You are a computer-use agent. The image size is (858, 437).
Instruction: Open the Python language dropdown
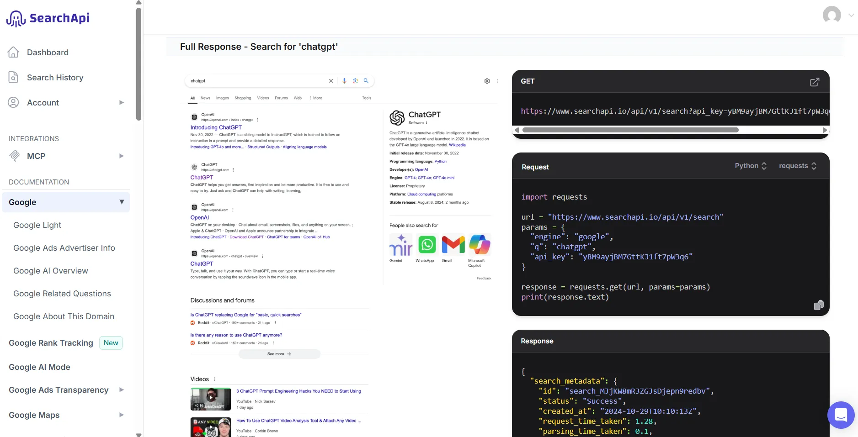751,166
